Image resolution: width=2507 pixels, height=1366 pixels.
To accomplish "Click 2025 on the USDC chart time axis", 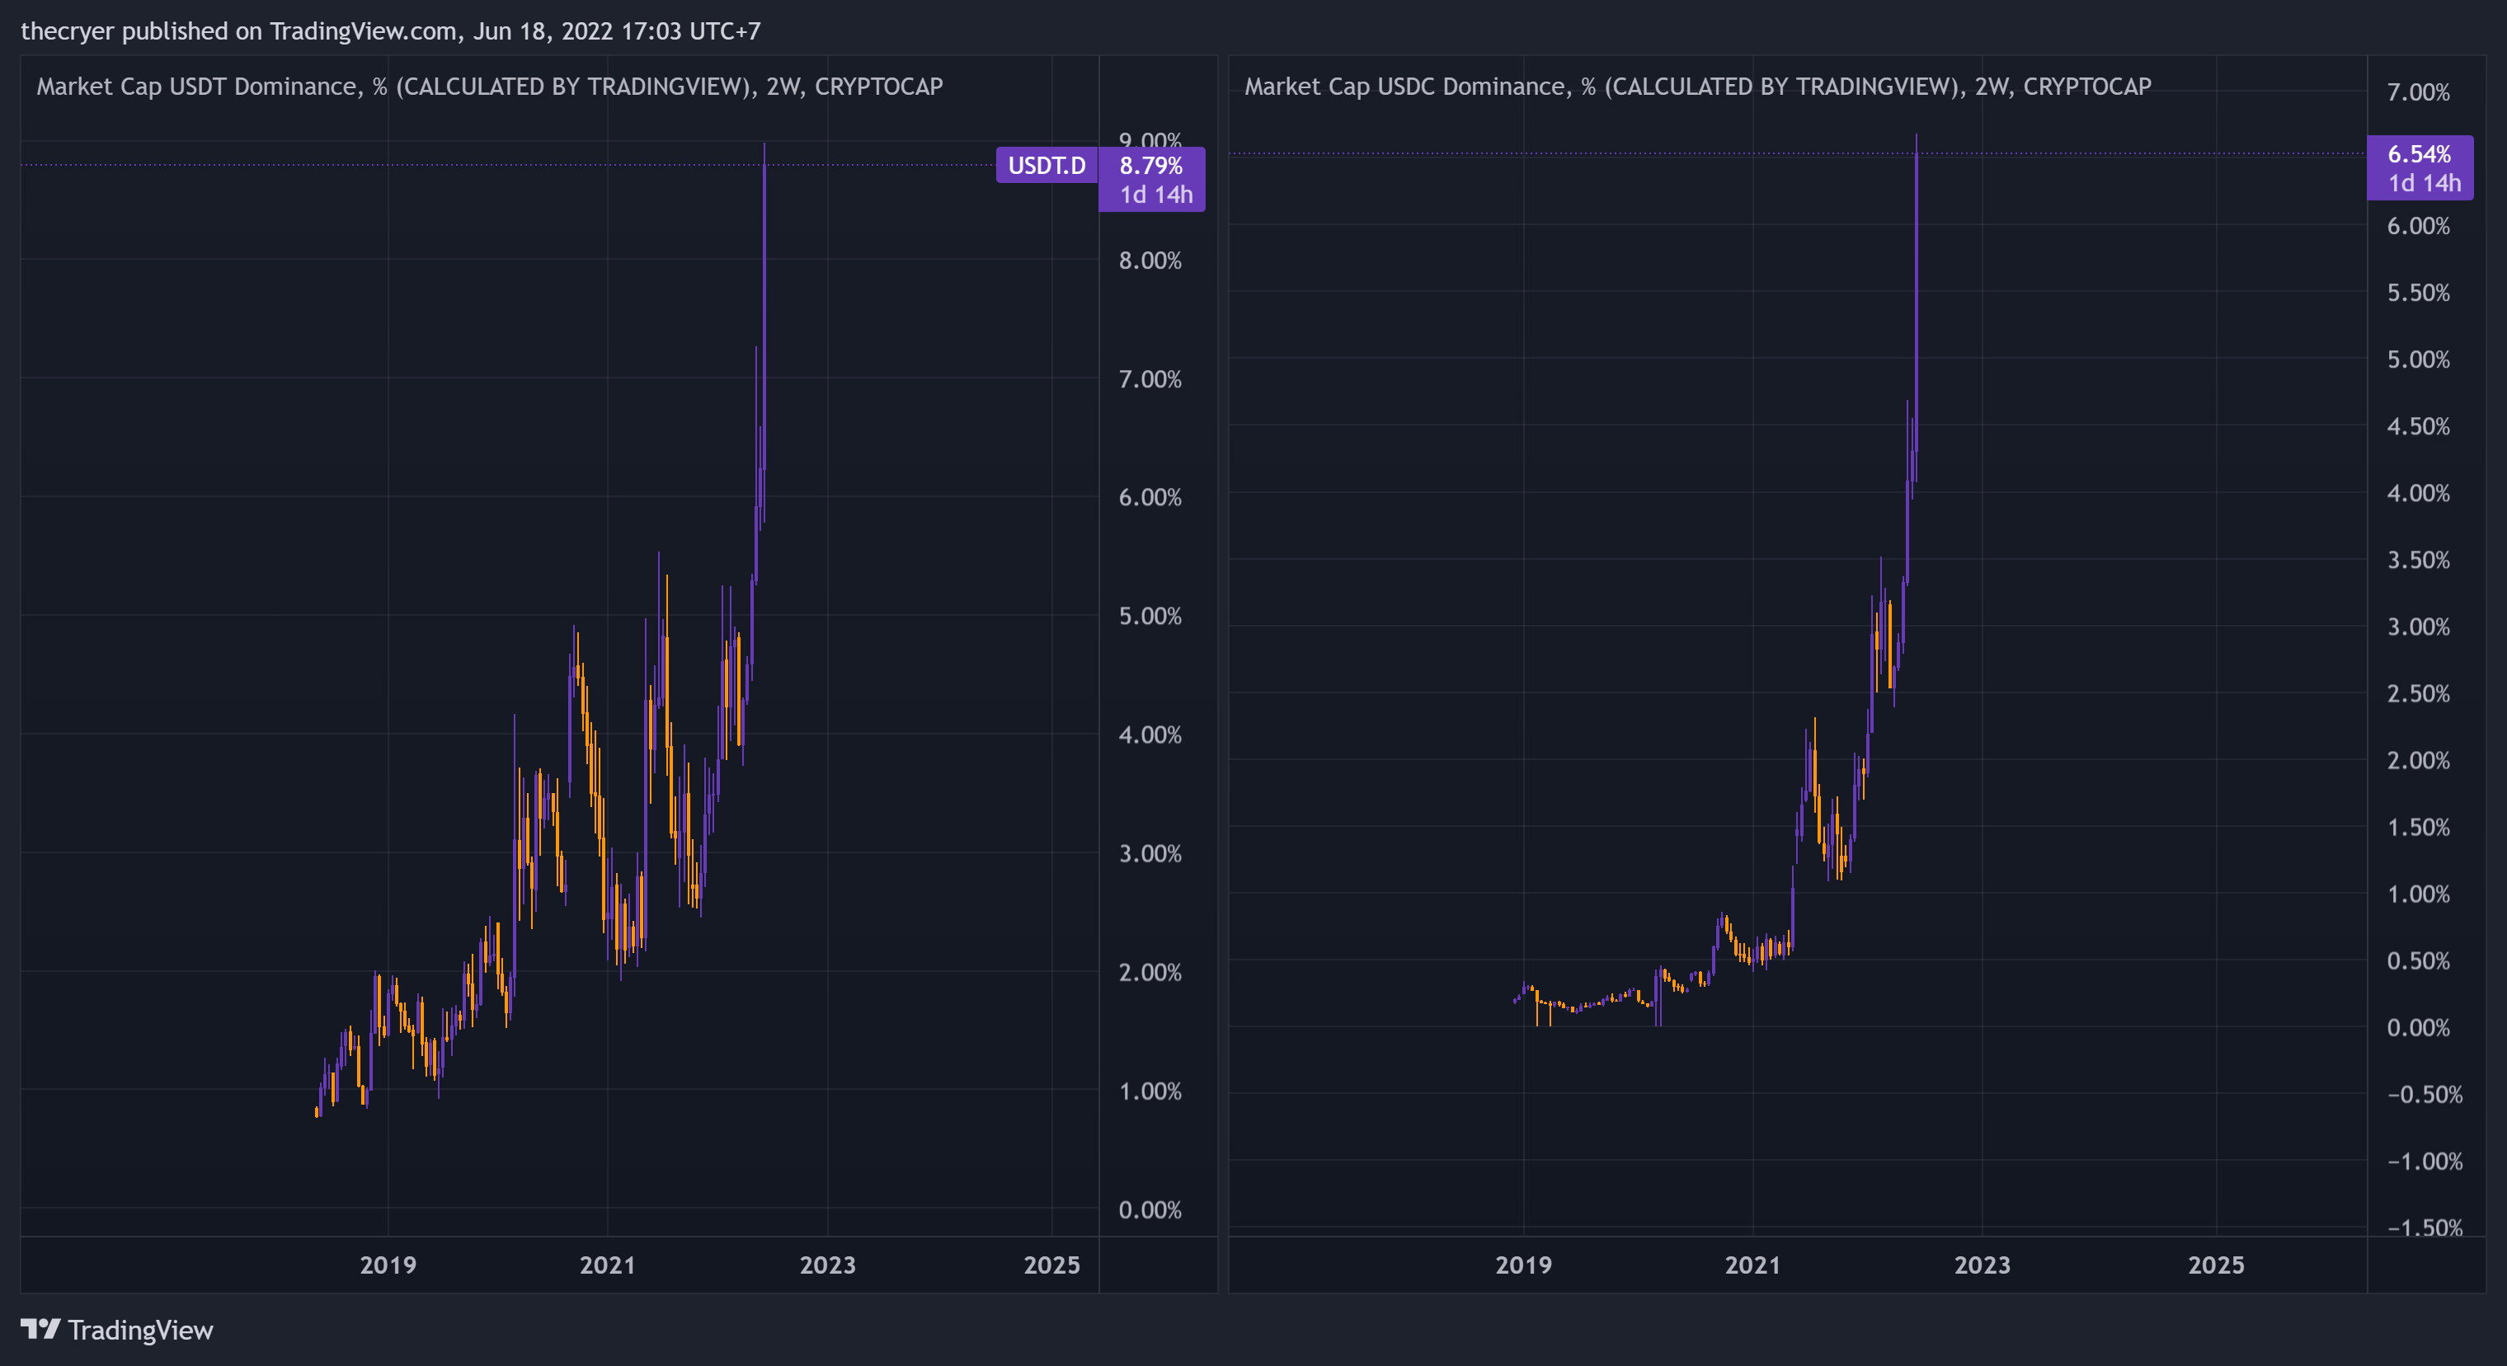I will tap(2216, 1265).
